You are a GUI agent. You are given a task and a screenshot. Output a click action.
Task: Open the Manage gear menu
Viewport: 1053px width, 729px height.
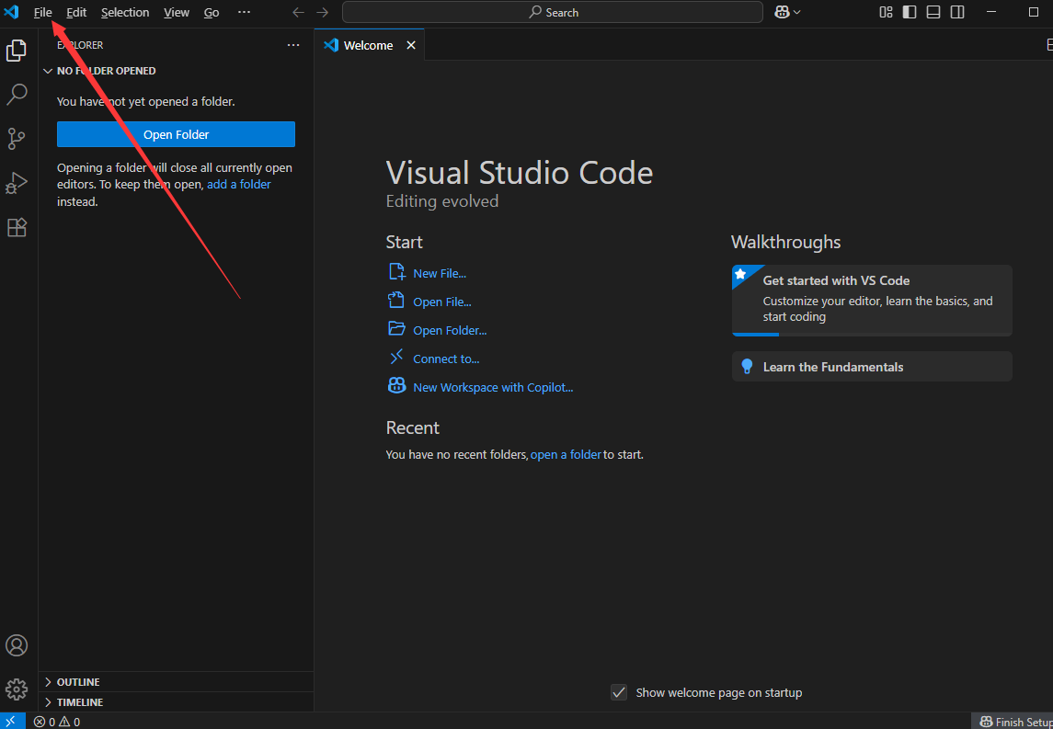pos(17,689)
